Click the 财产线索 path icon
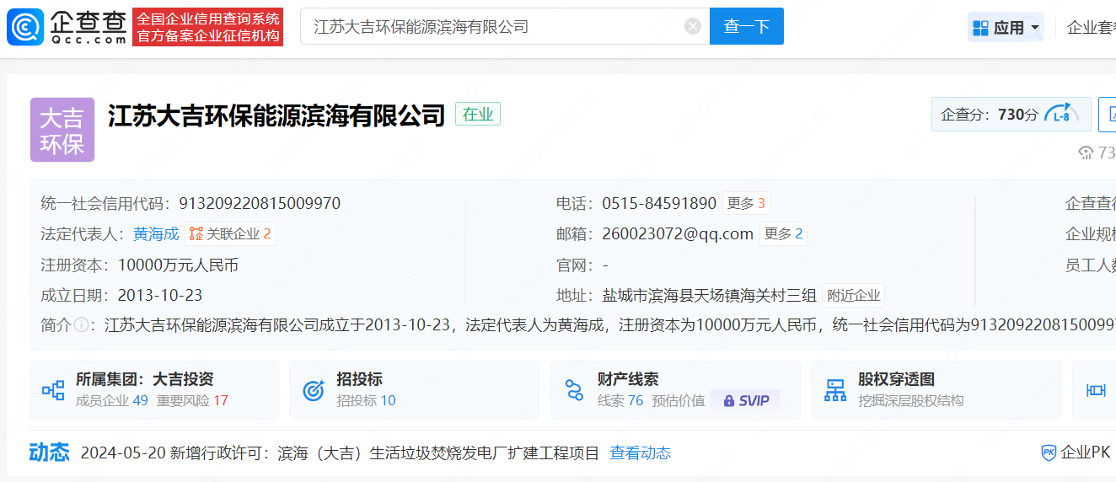 coord(574,390)
